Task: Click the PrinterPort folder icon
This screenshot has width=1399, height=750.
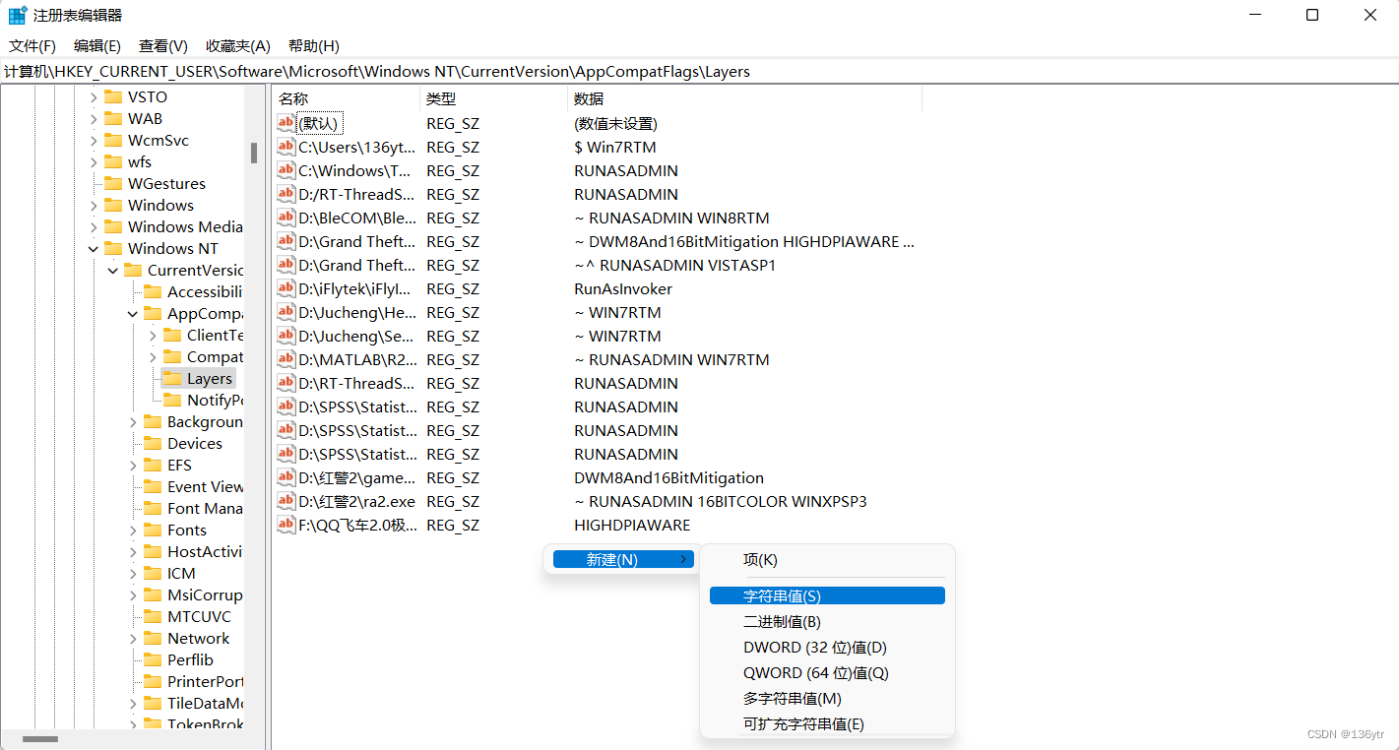Action: [152, 681]
